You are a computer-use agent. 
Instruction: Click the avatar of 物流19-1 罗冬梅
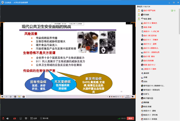[x=142, y=115]
